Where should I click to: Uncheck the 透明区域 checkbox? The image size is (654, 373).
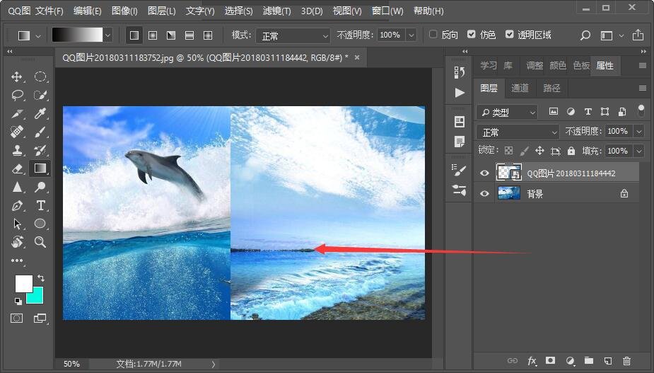tap(509, 34)
